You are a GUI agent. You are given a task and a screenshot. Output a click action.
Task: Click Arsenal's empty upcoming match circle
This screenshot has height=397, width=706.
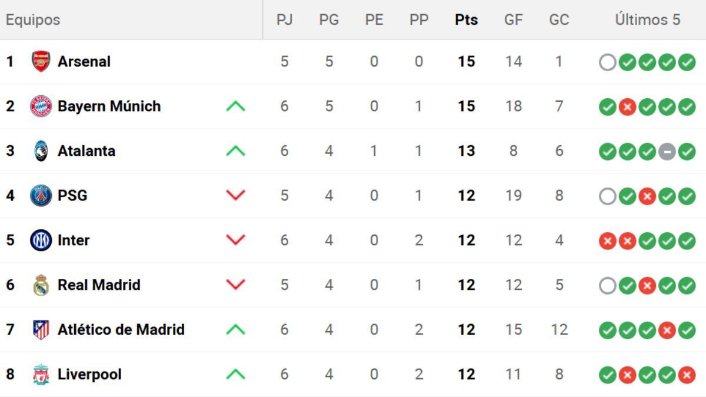(607, 62)
